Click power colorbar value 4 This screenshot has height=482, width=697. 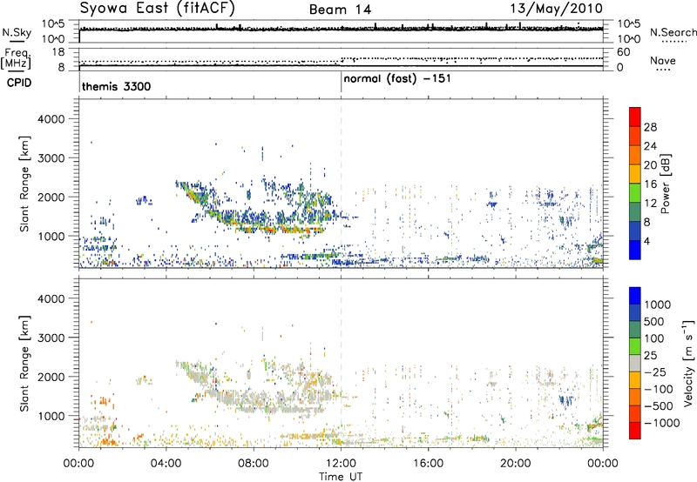coord(646,242)
